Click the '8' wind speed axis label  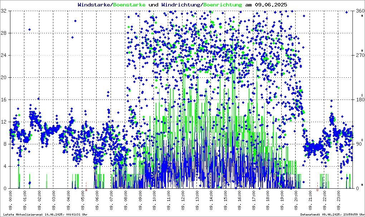(x=5, y=144)
